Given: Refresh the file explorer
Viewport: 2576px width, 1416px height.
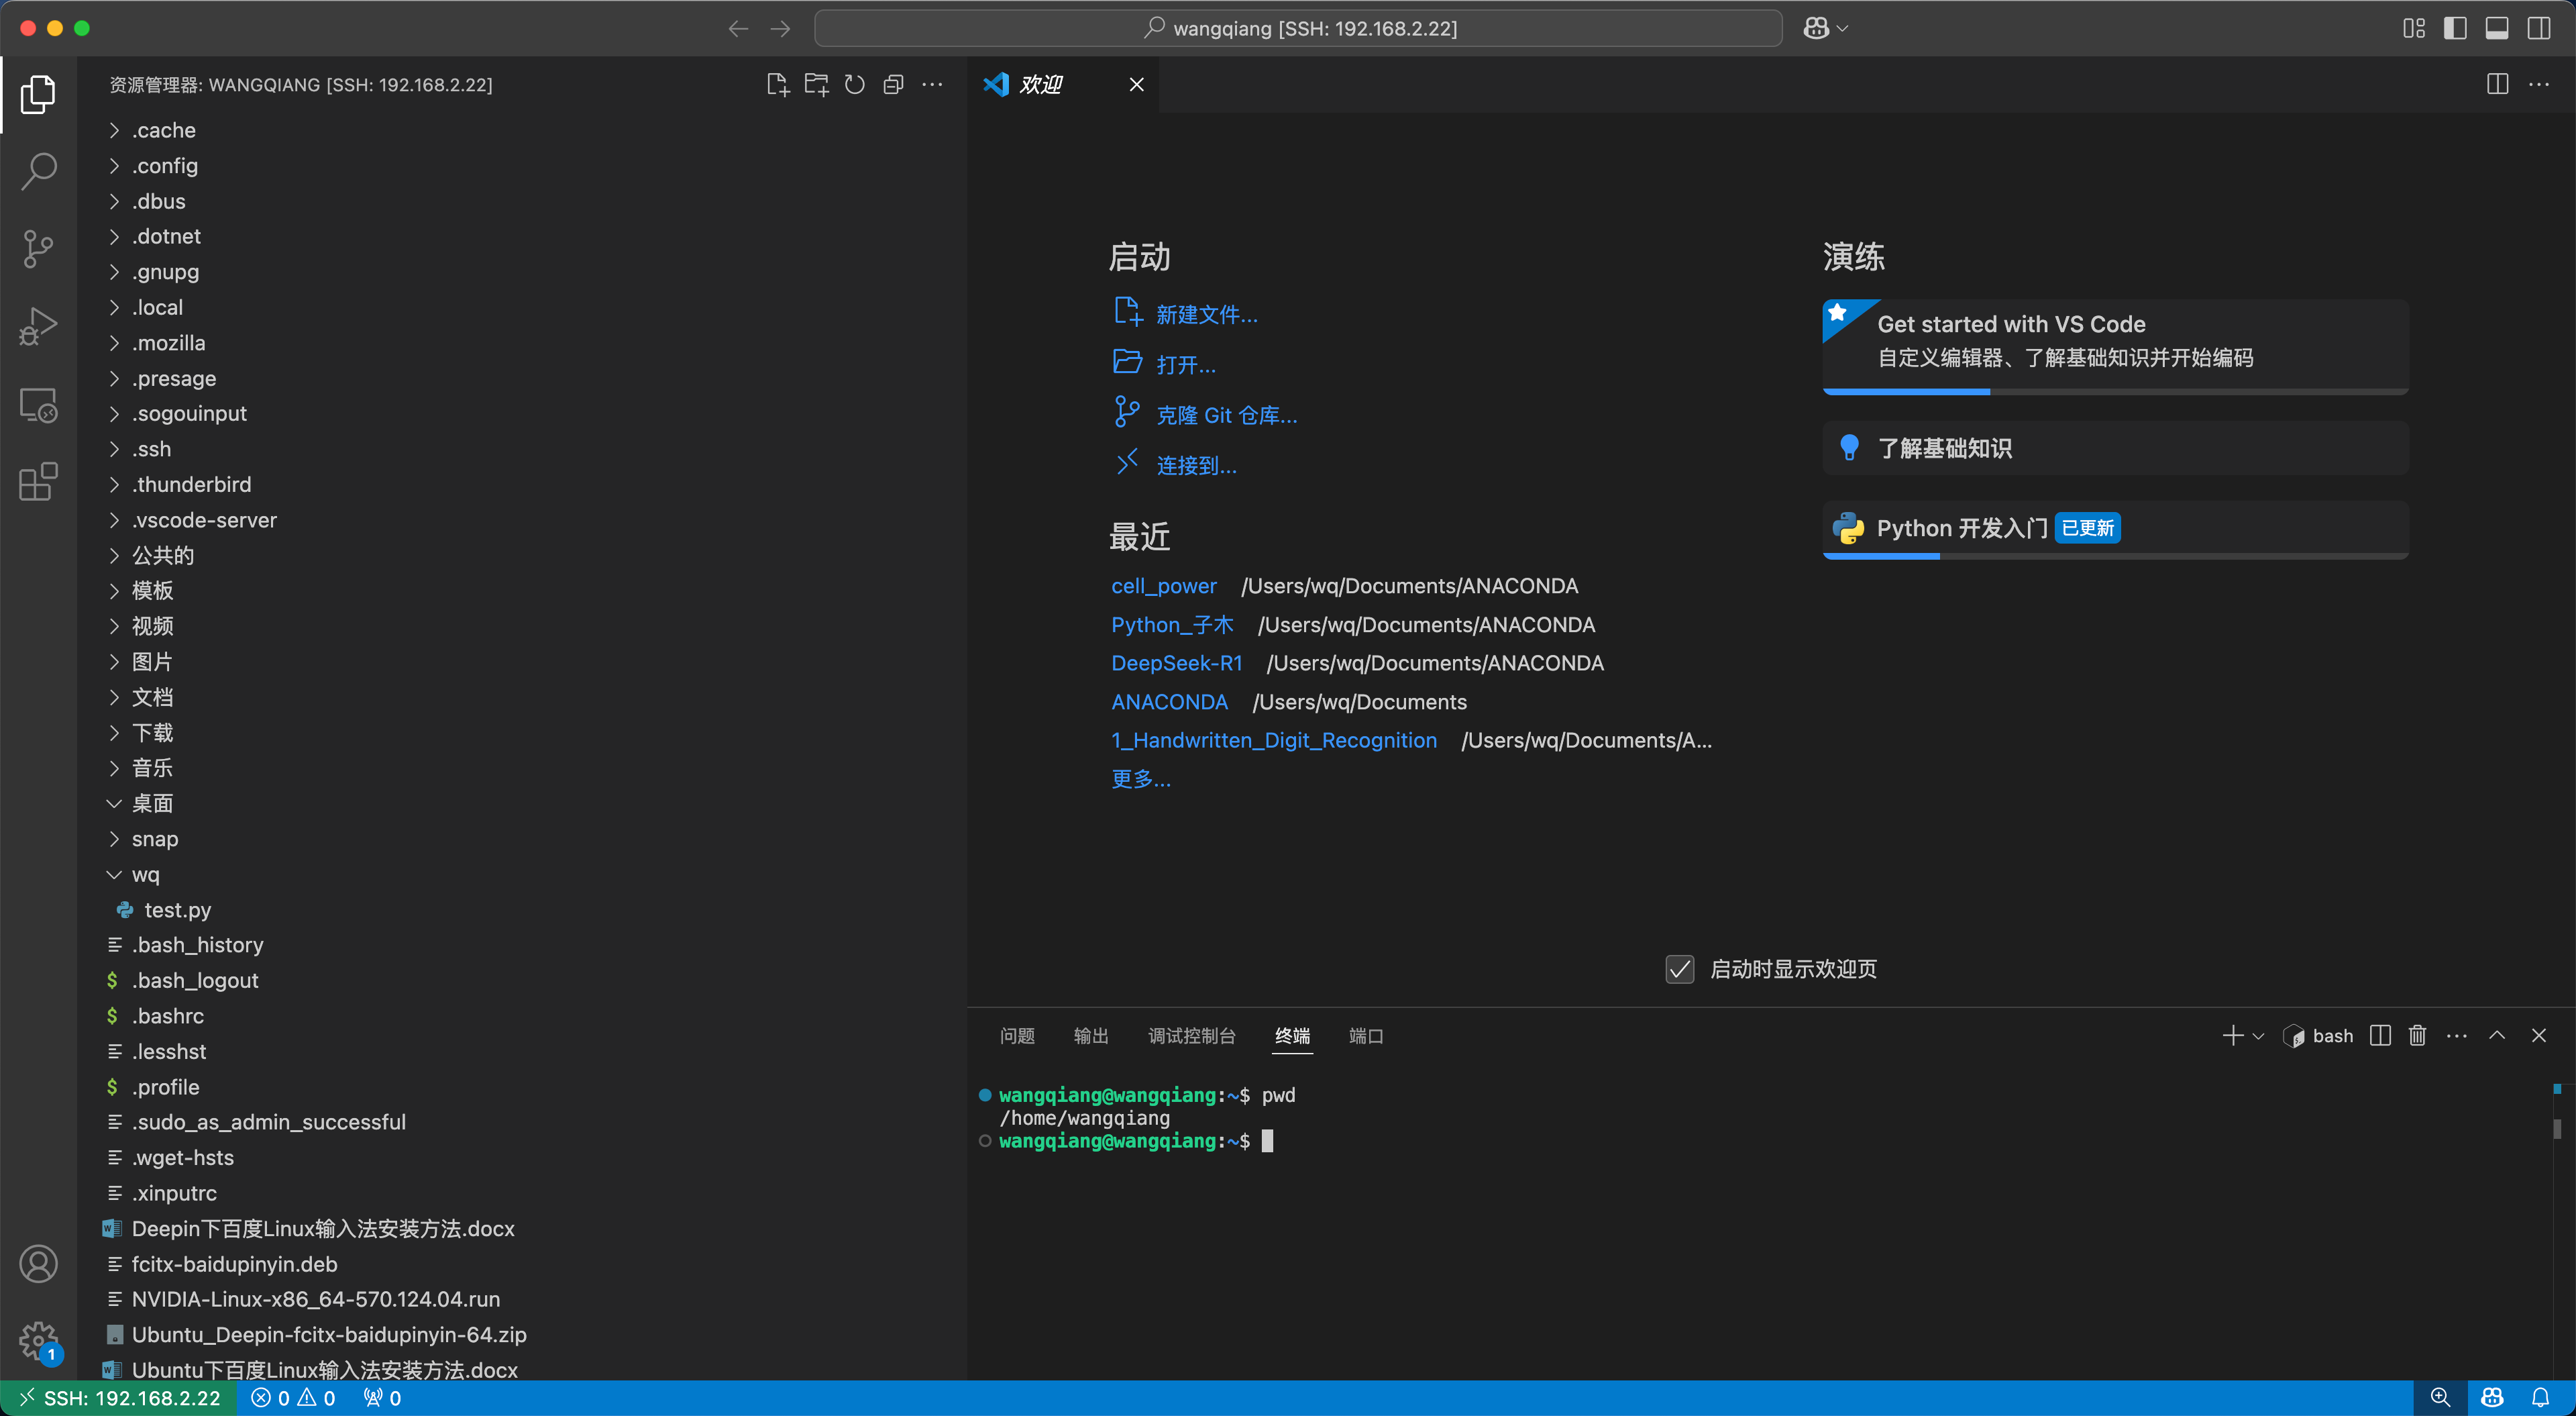Looking at the screenshot, I should click(854, 85).
